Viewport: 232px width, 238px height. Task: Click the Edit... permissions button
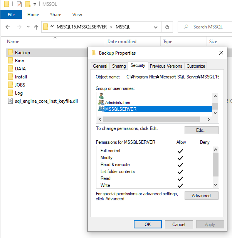tap(201, 130)
